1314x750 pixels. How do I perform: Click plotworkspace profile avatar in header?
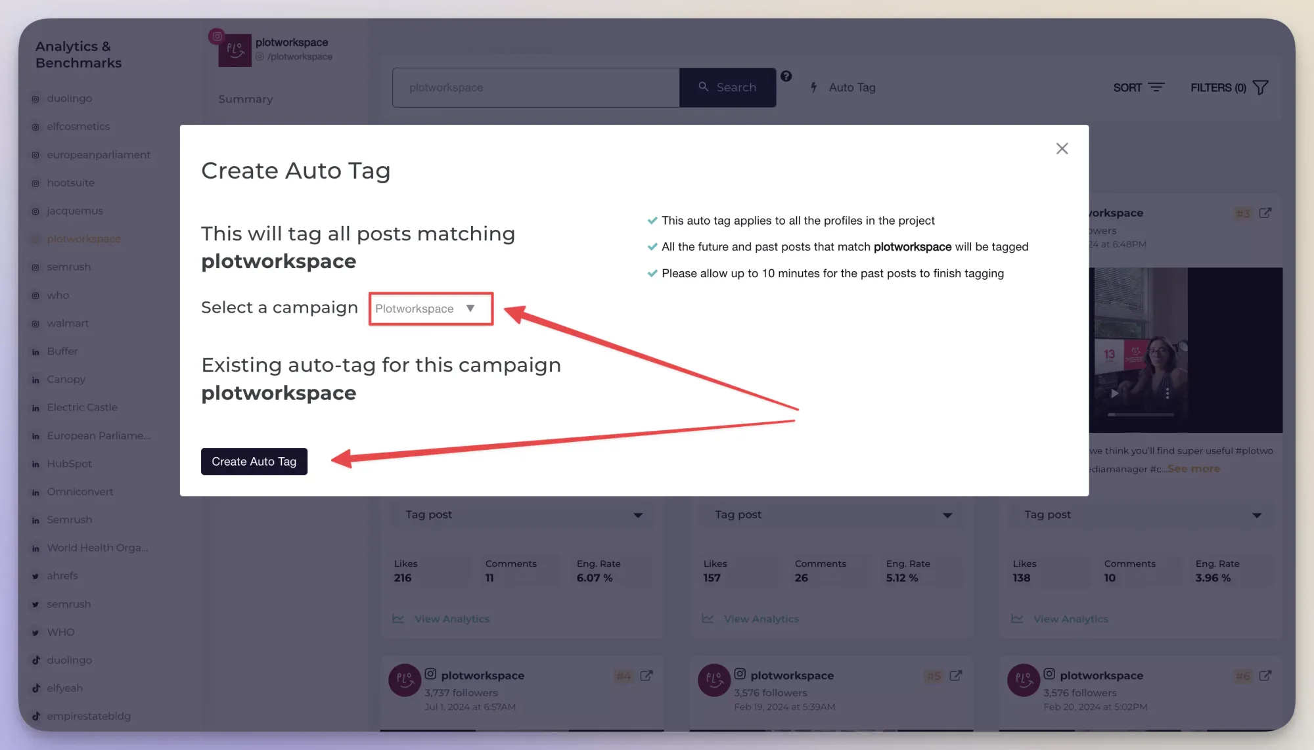pyautogui.click(x=235, y=50)
